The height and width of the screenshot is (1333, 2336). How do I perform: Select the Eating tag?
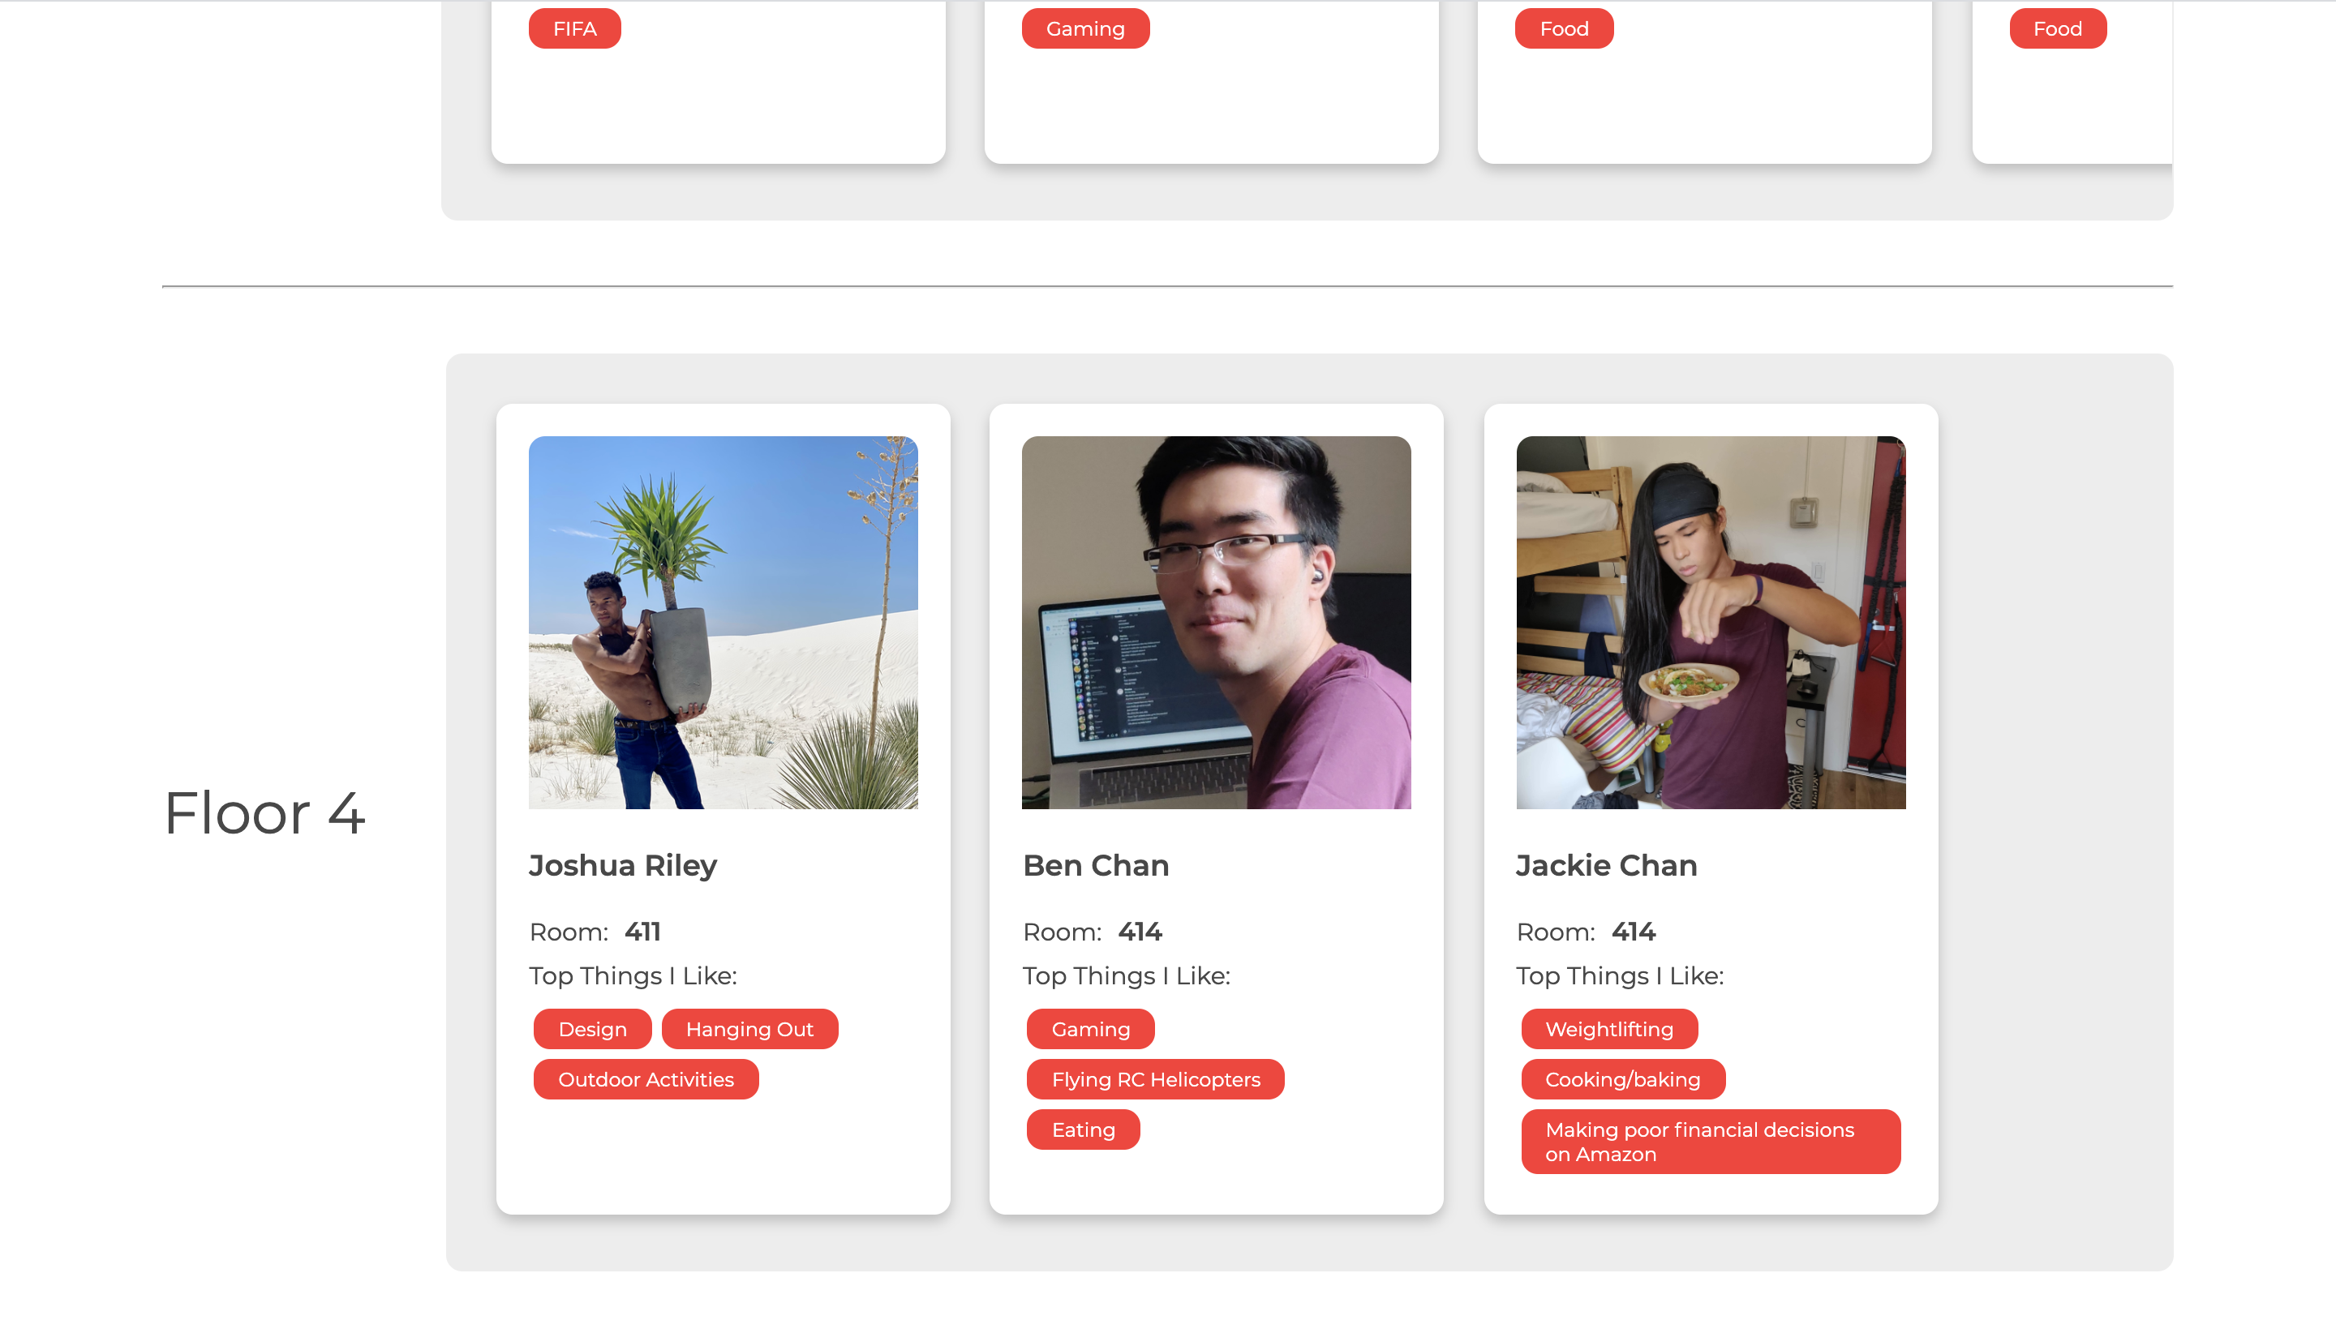click(1084, 1129)
